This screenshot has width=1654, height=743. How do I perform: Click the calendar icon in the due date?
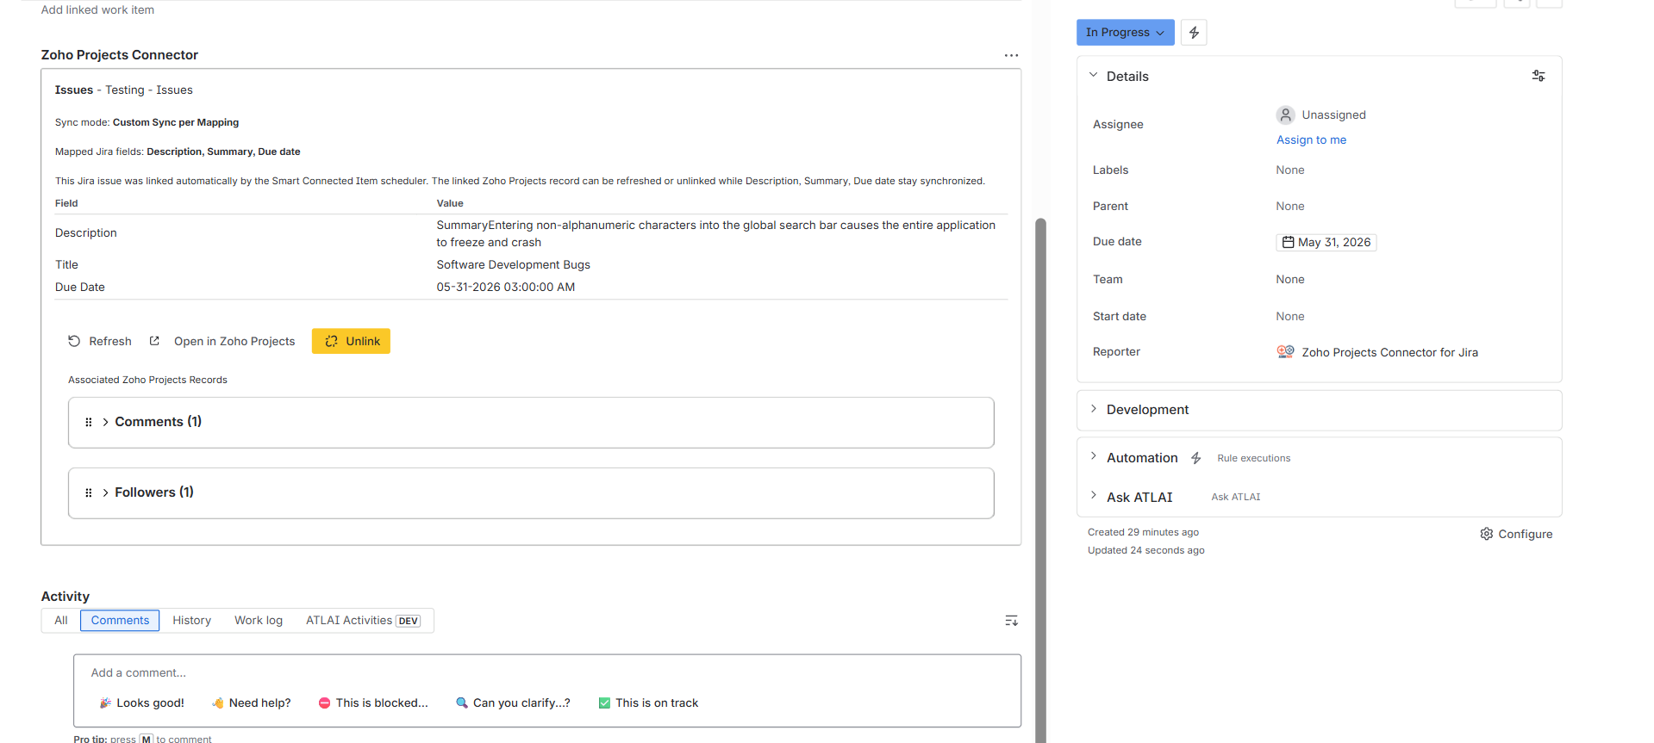[x=1288, y=242]
